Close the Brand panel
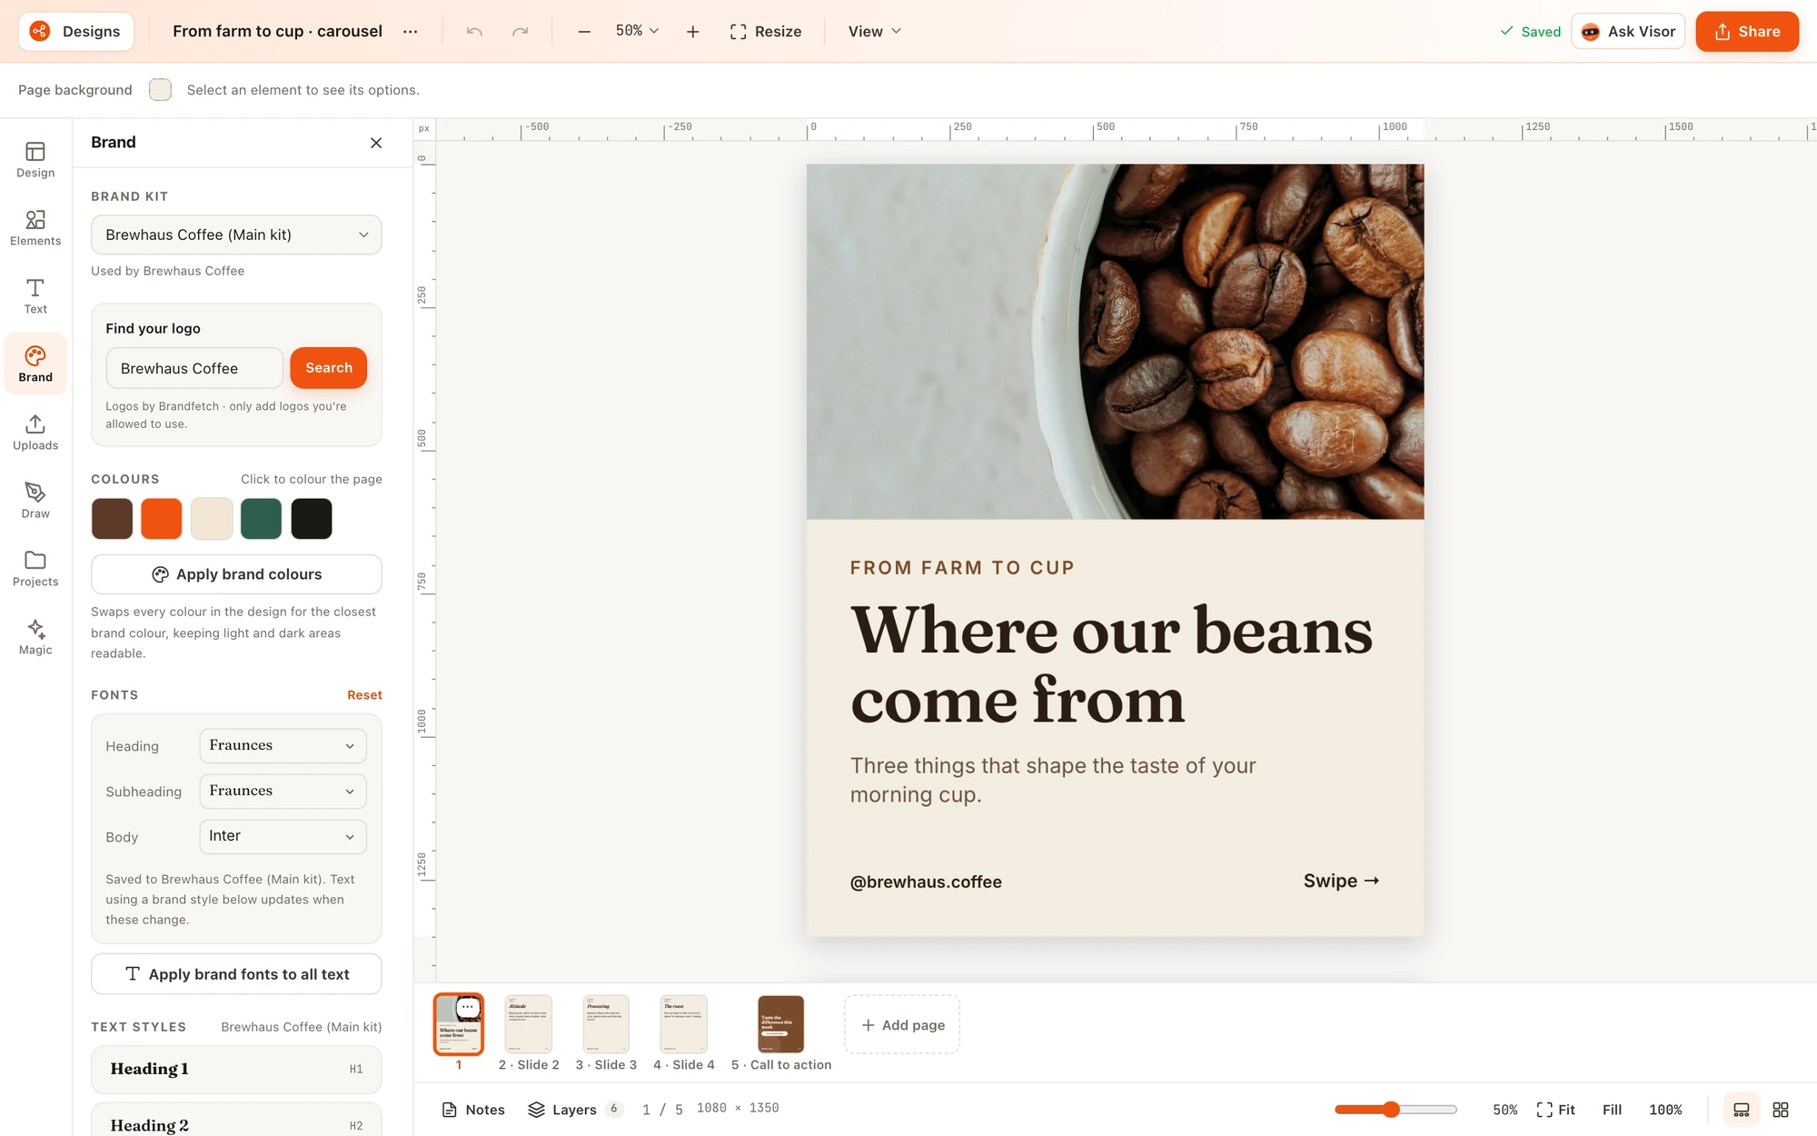The height and width of the screenshot is (1136, 1817). (x=376, y=143)
